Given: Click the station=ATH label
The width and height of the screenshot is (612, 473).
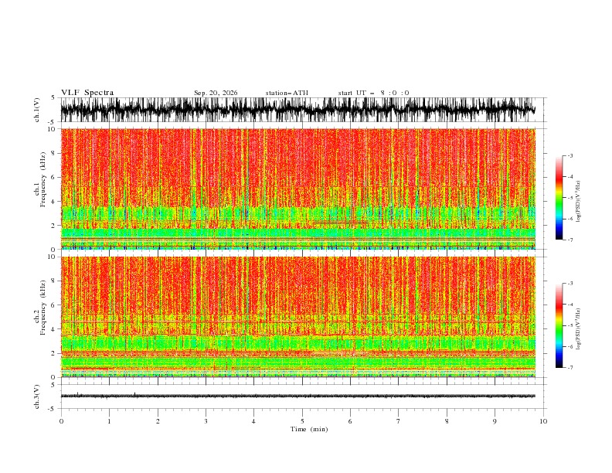Looking at the screenshot, I should click(x=287, y=93).
